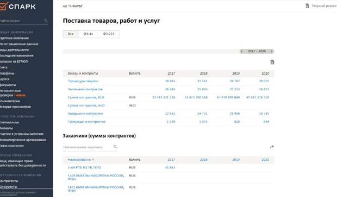337x197 pixels.
Task: Open customer '1472 ВМКГ МИНОБОРОНЫ РОССИИ, ФГБУ'
Action: point(96,189)
